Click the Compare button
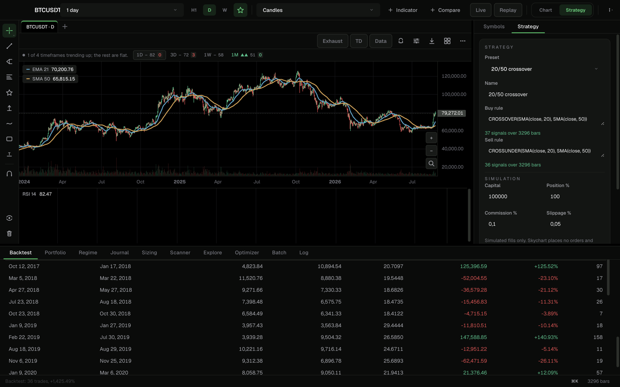Image resolution: width=620 pixels, height=387 pixels. [x=445, y=10]
